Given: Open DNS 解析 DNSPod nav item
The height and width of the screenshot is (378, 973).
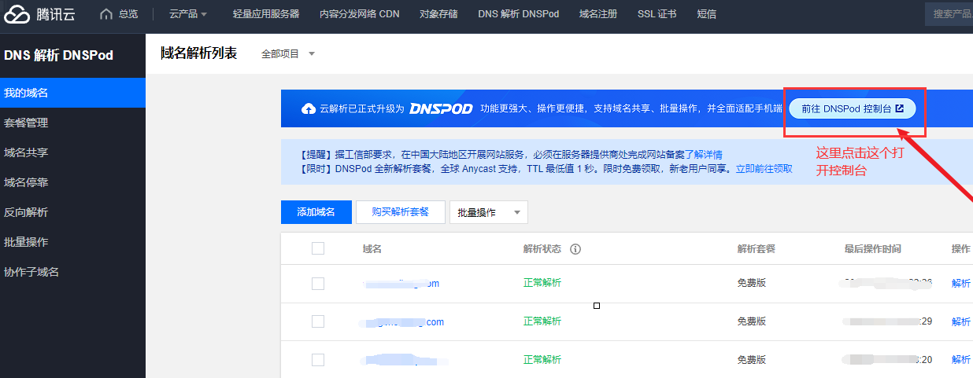Looking at the screenshot, I should 518,14.
